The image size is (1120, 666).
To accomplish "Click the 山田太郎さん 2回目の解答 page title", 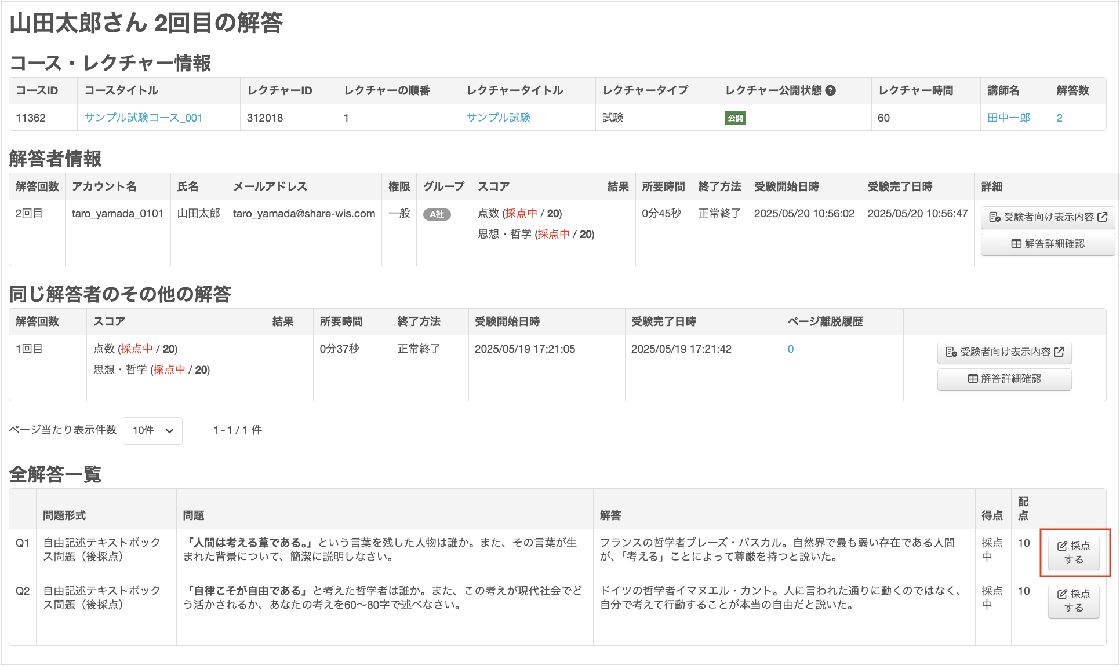I will [x=147, y=23].
